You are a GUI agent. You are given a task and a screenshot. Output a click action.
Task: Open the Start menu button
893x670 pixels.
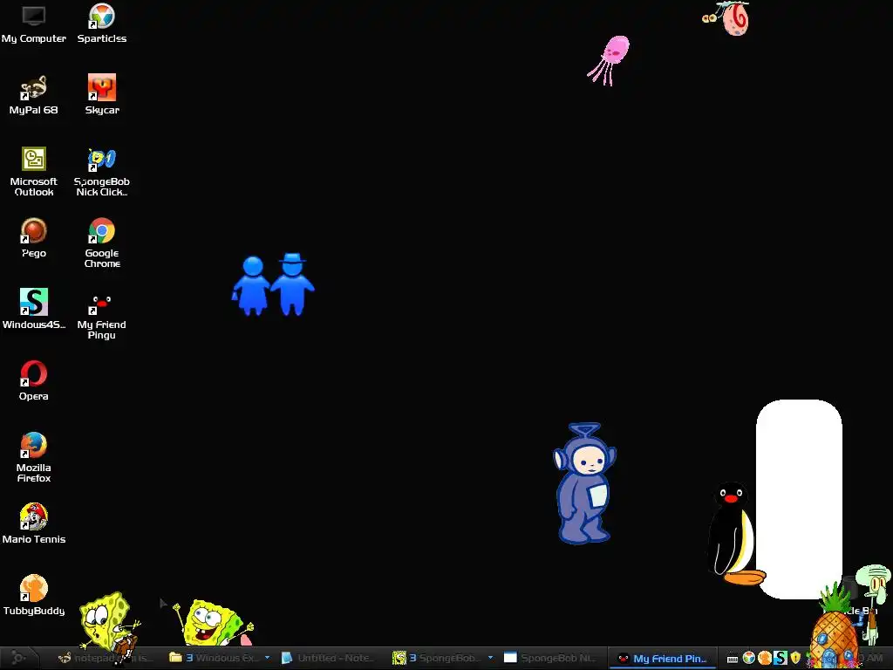[19, 658]
